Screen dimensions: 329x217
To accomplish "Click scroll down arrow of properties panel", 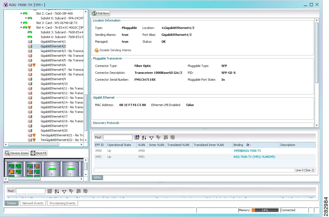I will tap(317, 125).
